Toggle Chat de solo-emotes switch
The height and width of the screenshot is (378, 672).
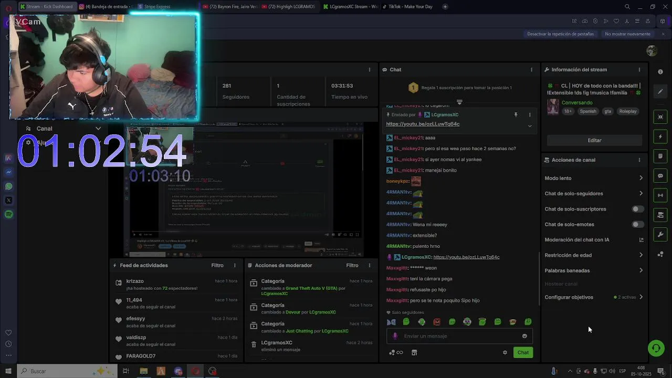point(637,224)
